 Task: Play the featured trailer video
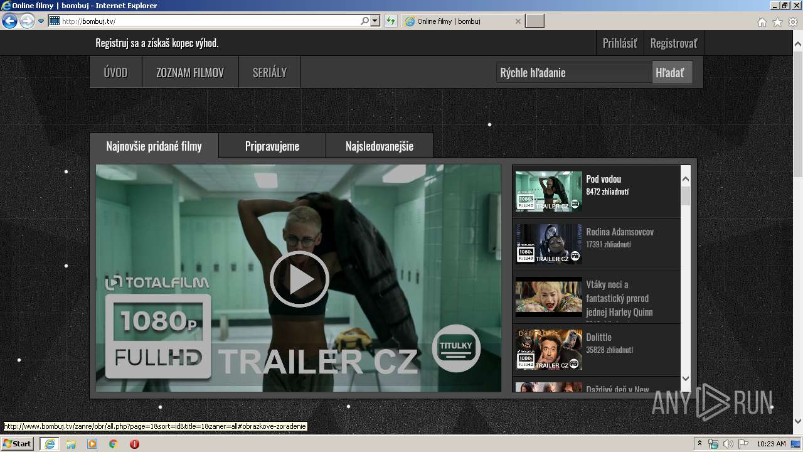(x=299, y=279)
